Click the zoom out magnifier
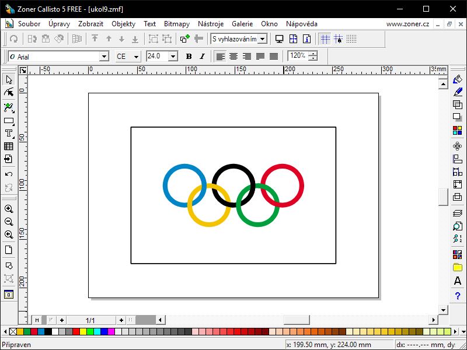Viewport: 467px width, 350px height. pos(9,222)
